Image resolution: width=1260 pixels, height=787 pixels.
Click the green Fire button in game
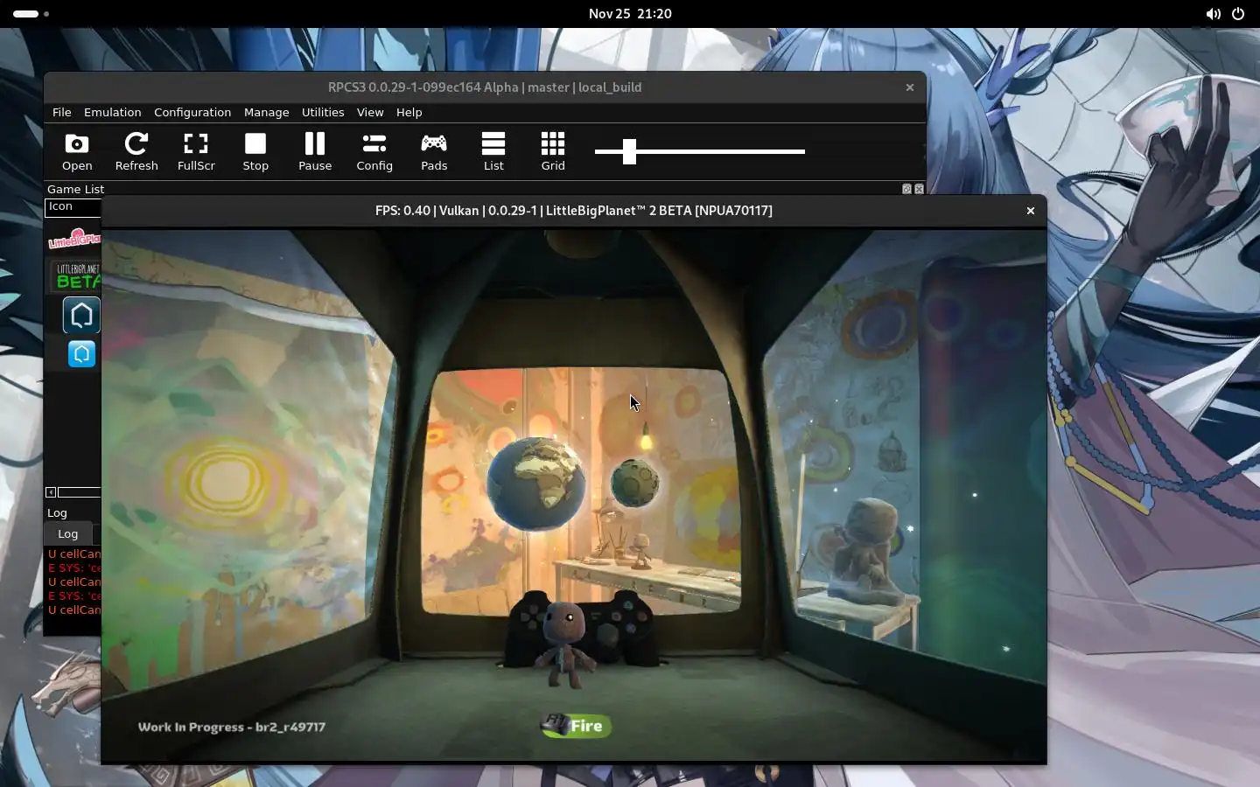[x=576, y=726]
